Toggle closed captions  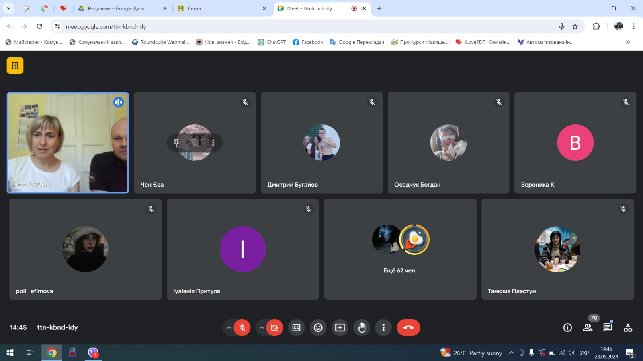point(296,328)
